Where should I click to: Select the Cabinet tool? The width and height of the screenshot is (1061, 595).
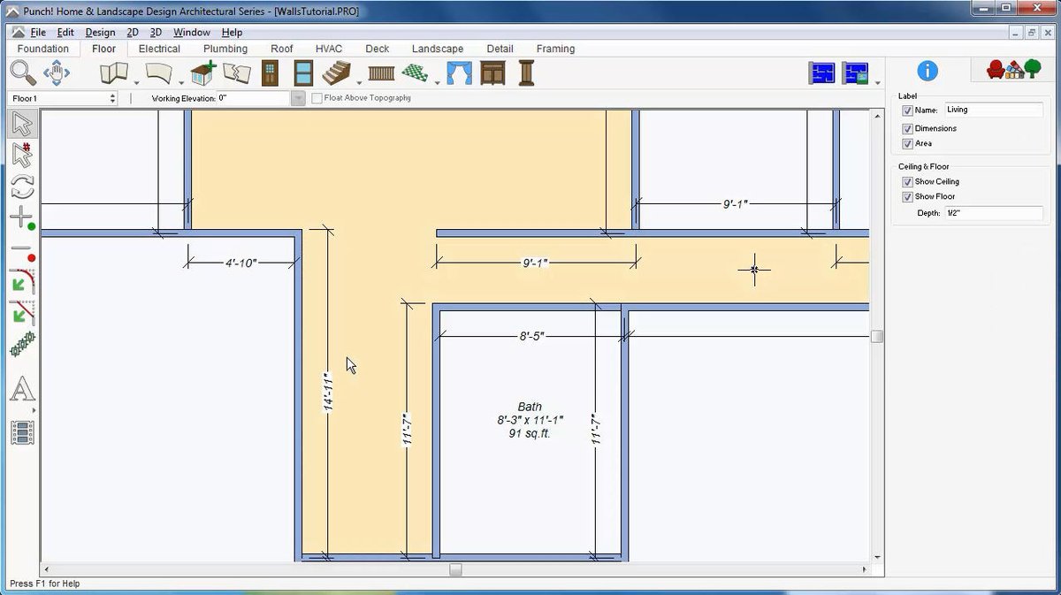tap(492, 72)
